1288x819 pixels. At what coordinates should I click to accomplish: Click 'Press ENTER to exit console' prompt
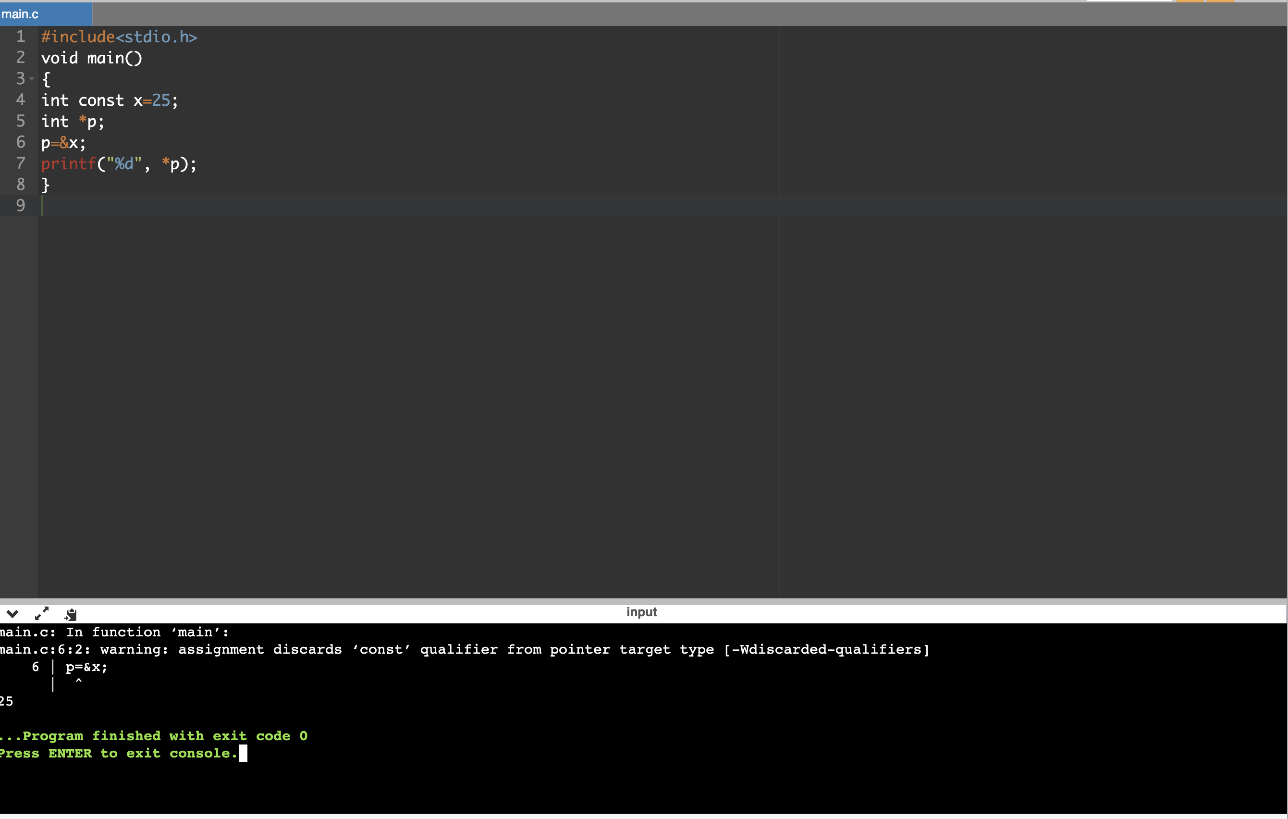[x=118, y=753]
